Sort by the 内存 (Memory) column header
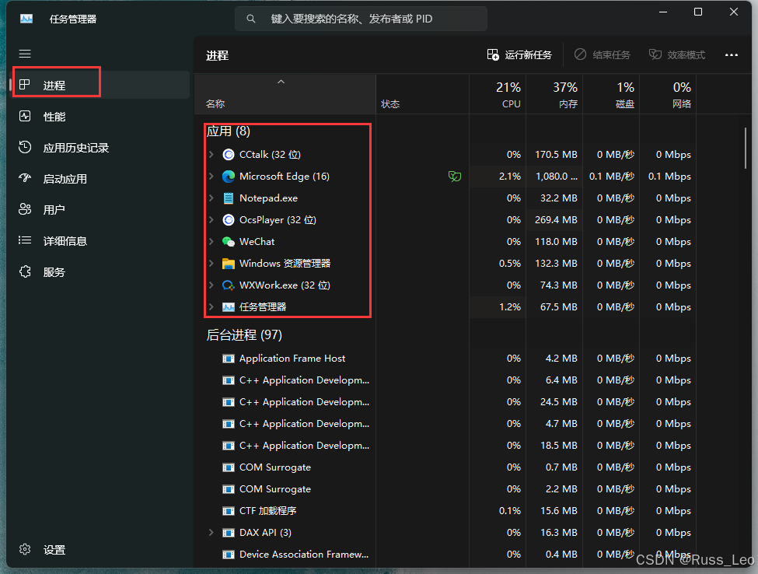The height and width of the screenshot is (574, 758). [554, 94]
